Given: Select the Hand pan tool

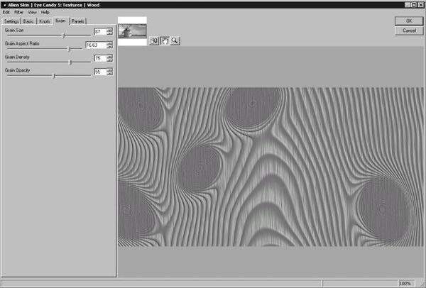Looking at the screenshot, I should tap(164, 41).
